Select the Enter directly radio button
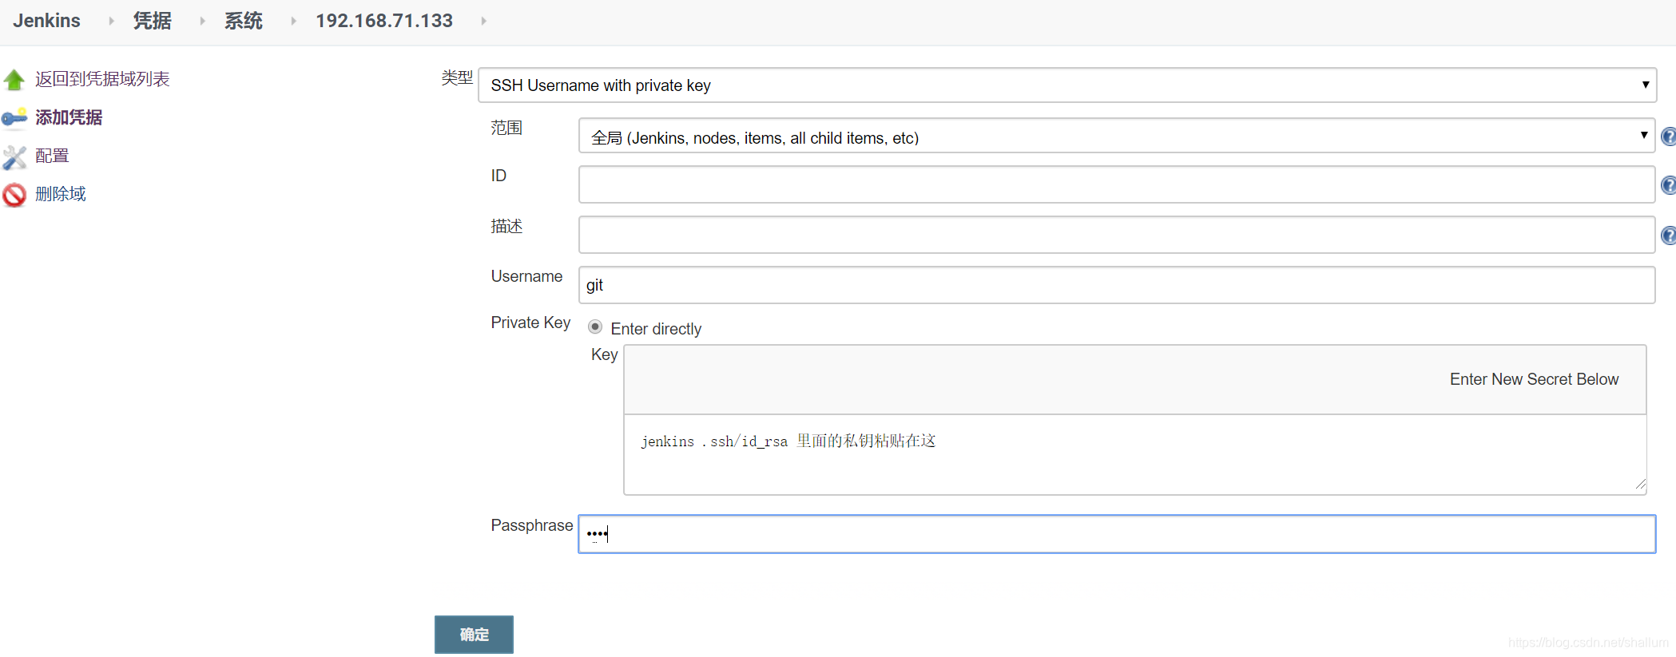The width and height of the screenshot is (1676, 657). pyautogui.click(x=595, y=327)
